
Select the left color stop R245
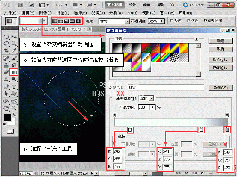pyautogui.click(x=130, y=130)
